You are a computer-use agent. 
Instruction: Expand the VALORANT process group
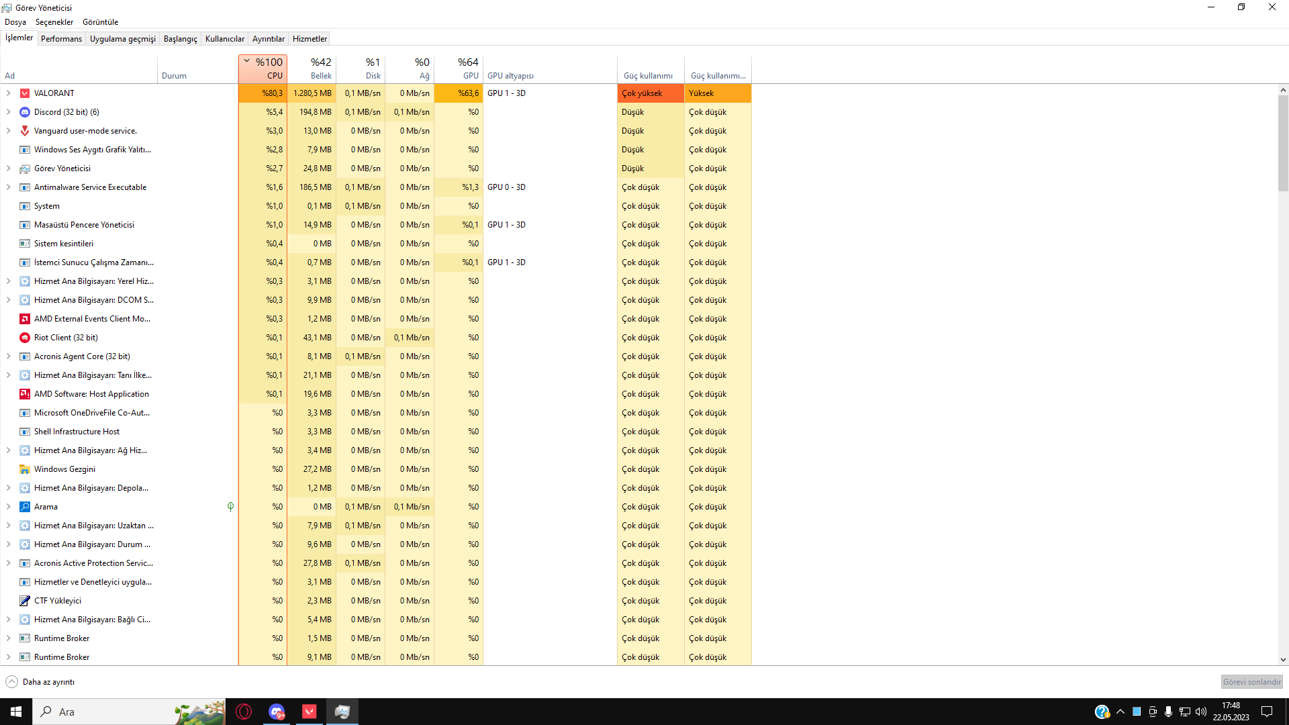[x=9, y=93]
